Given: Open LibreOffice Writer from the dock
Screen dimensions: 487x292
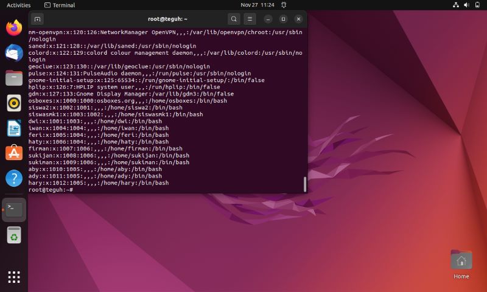Looking at the screenshot, I should tap(14, 128).
